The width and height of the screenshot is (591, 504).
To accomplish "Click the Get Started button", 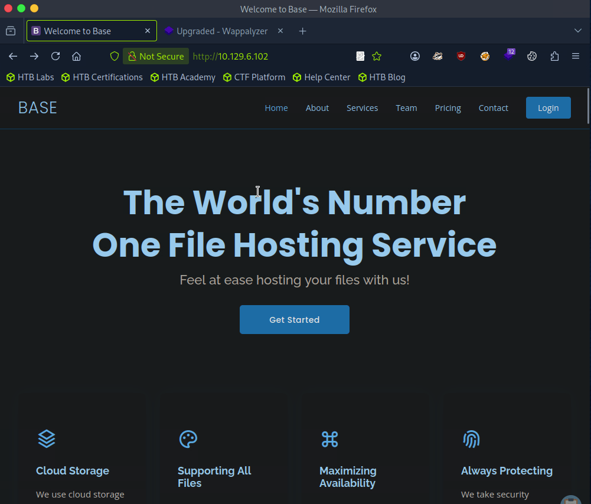I will pyautogui.click(x=294, y=319).
